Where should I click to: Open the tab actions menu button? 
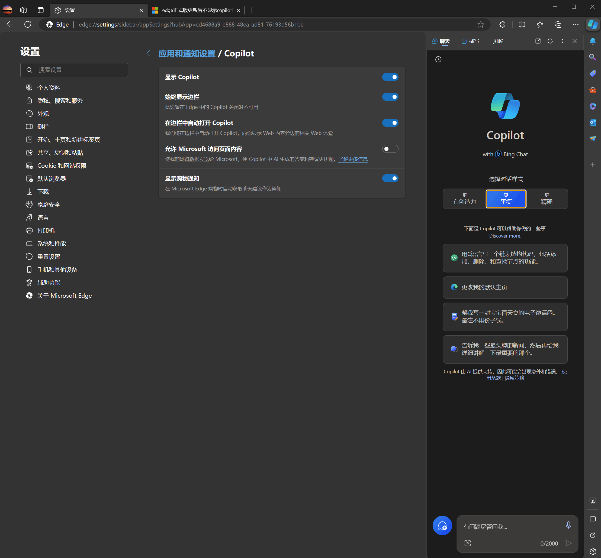40,10
